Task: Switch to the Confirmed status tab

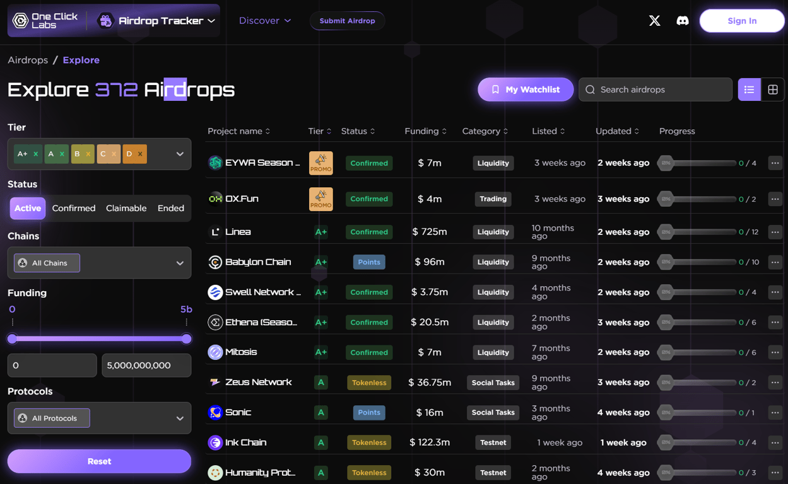Action: 74,208
